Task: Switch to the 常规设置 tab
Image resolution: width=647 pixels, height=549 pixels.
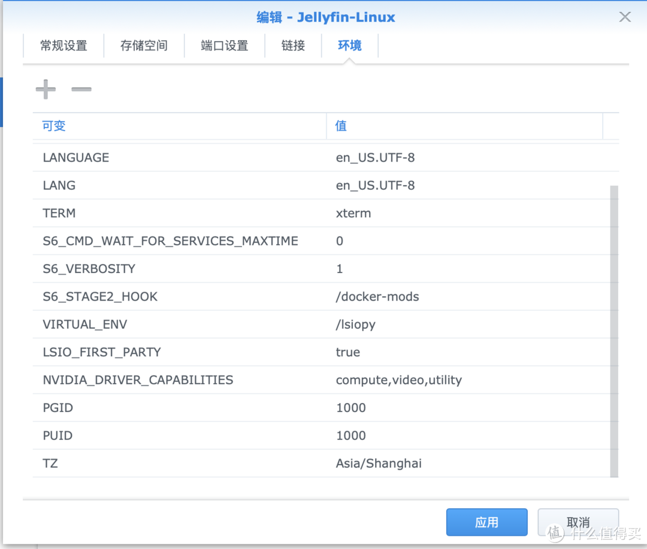Action: click(x=63, y=46)
